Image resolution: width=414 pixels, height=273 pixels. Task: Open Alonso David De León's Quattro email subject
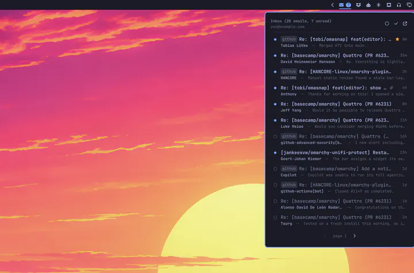(x=336, y=201)
